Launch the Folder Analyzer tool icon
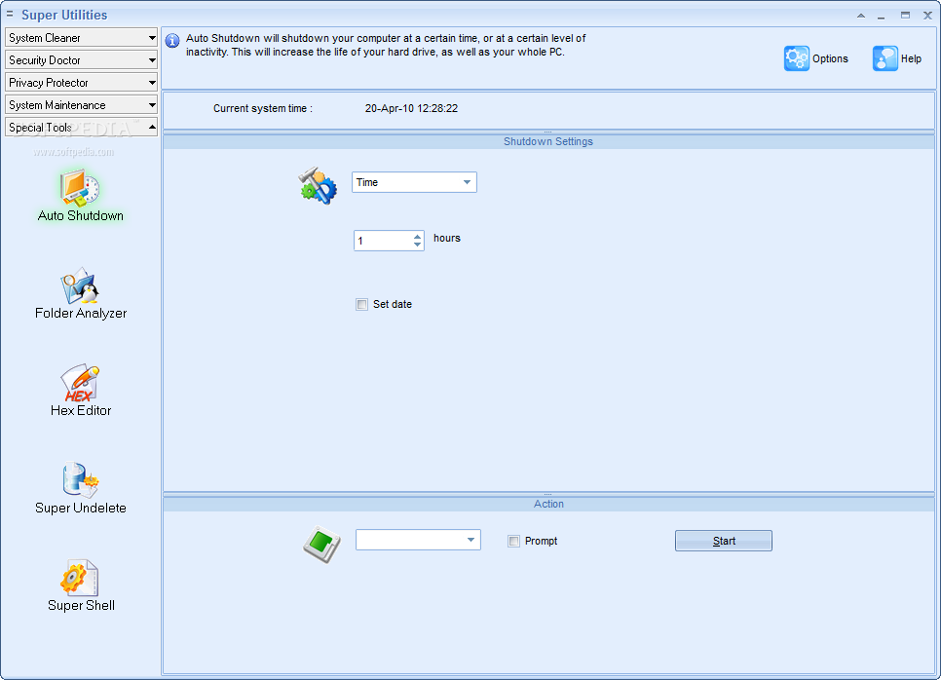 click(80, 285)
